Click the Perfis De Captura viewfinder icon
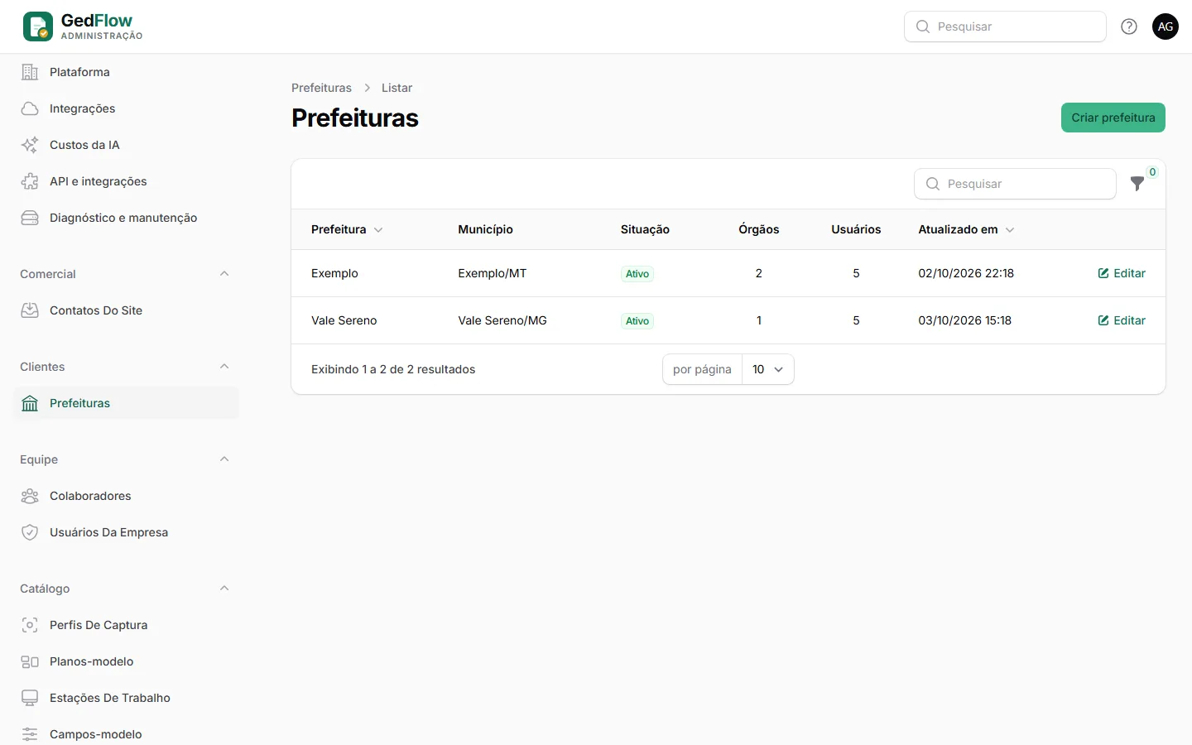The height and width of the screenshot is (745, 1192). coord(30,625)
